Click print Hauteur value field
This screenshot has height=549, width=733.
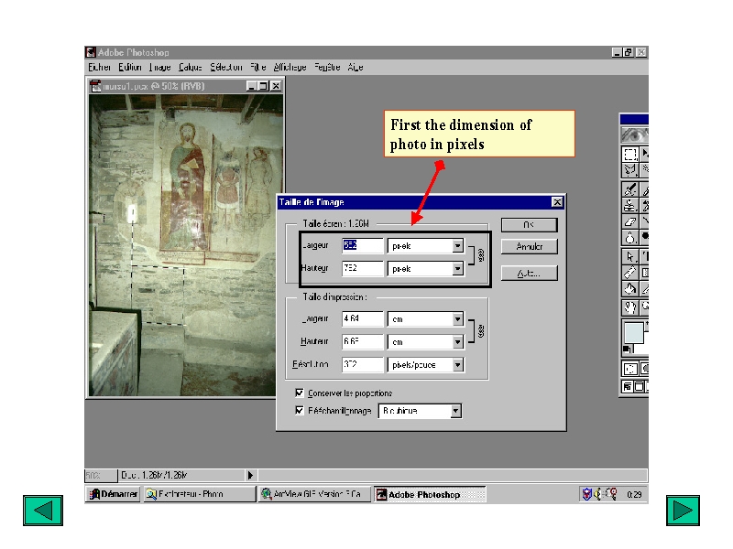click(x=362, y=341)
